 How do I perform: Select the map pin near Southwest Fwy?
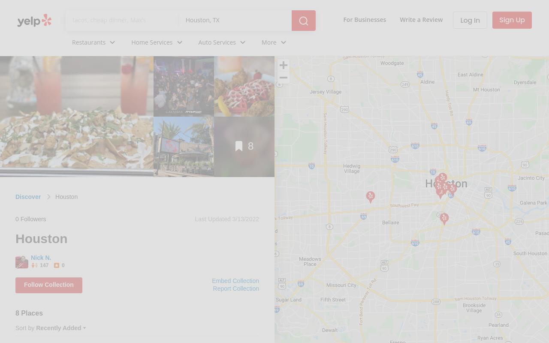point(371,197)
